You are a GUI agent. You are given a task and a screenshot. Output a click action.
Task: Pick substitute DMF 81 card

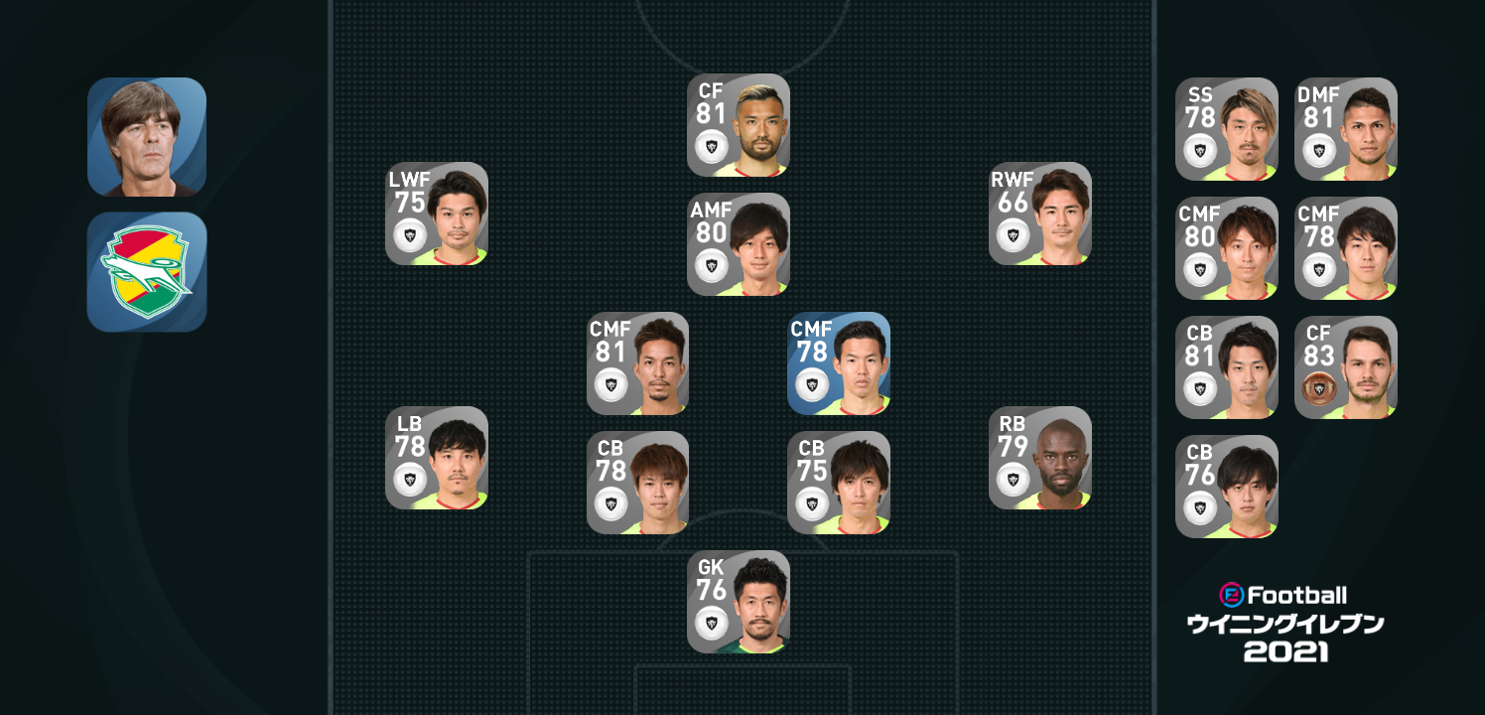coord(1346,129)
